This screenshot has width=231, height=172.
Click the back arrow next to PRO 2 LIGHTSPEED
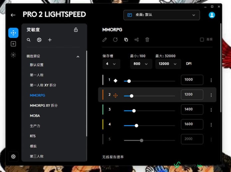(x=13, y=15)
